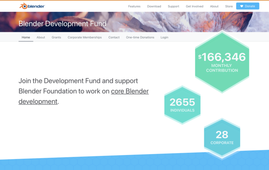Click the heart icon in Donate button
This screenshot has height=170, width=269.
point(242,6)
